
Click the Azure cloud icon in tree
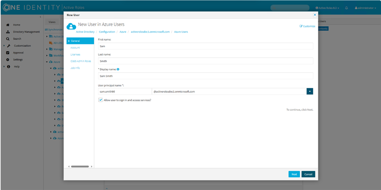[51, 62]
